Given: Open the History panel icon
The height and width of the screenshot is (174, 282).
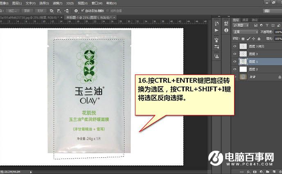Looking at the screenshot, I should [x=217, y=23].
